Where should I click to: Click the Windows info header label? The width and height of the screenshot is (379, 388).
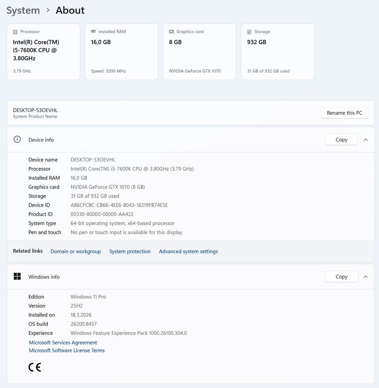click(x=44, y=277)
